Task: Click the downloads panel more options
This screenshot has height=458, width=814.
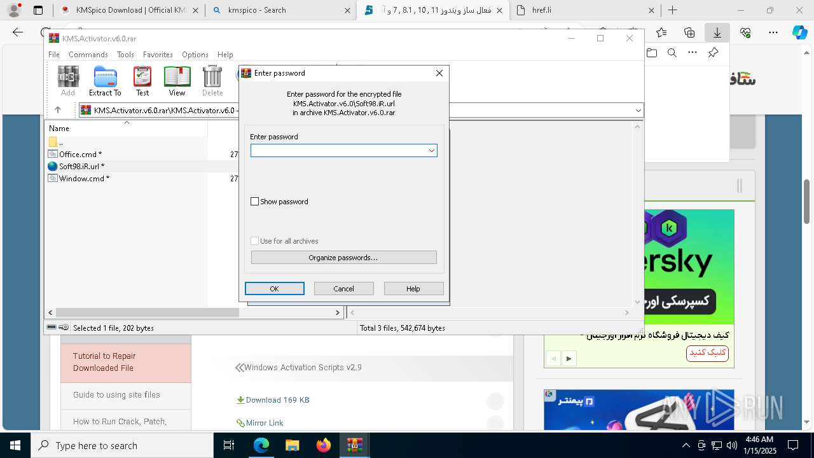Action: (x=693, y=53)
